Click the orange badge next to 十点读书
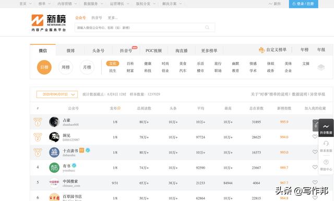The width and height of the screenshot is (334, 201). point(81,150)
